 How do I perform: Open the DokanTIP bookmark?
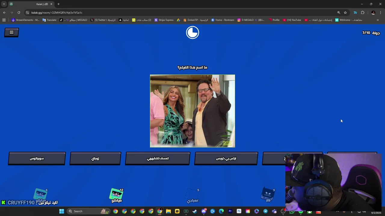(196, 20)
